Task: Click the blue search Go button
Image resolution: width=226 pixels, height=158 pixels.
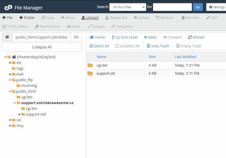Action: 198,7
